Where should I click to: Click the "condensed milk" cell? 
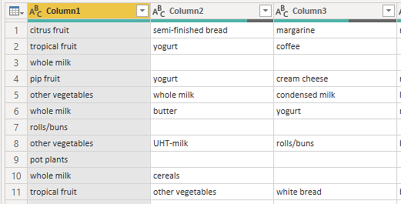[x=305, y=95]
